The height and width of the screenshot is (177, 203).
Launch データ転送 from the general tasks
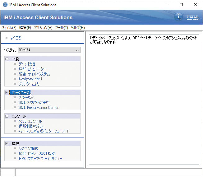point(27,64)
